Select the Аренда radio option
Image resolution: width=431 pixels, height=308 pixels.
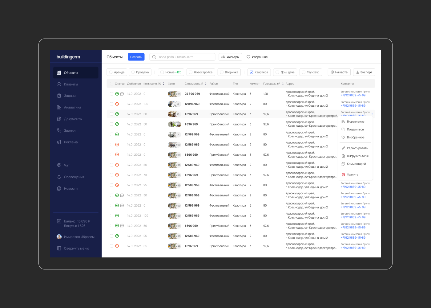pyautogui.click(x=111, y=72)
